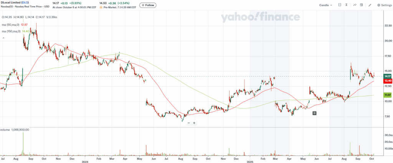The height and width of the screenshot is (163, 393).
Task: Click the sigma indicators icon
Action: point(347,5)
